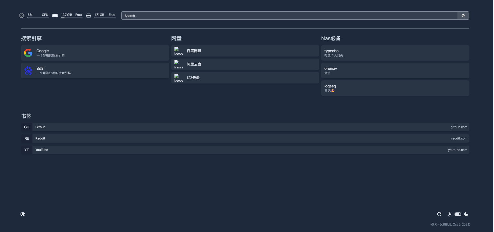Open the Google service title

43,51
